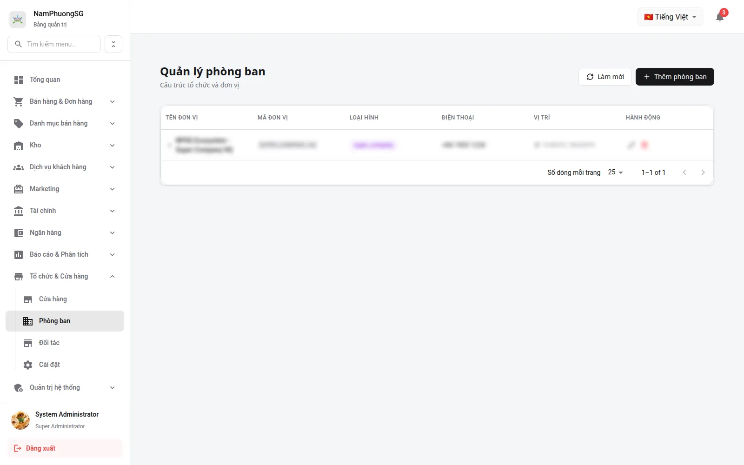
Task: Click the System Administrator avatar
Action: click(20, 420)
